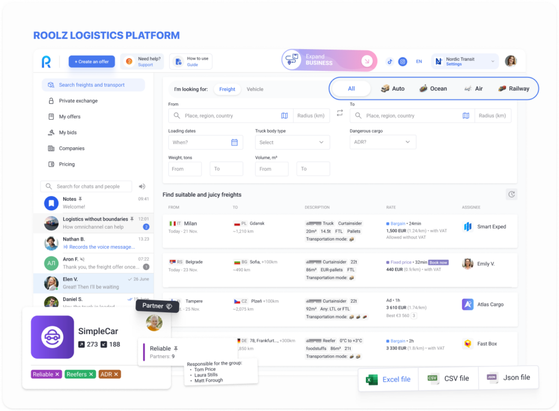Image resolution: width=559 pixels, height=411 pixels.
Task: Click From place, region, country field
Action: point(231,116)
